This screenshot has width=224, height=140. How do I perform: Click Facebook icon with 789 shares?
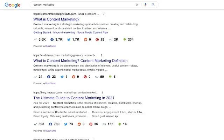pos(50,124)
